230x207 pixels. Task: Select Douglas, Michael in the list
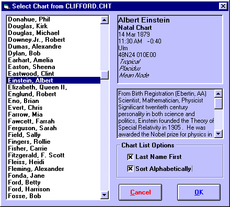tap(53, 33)
